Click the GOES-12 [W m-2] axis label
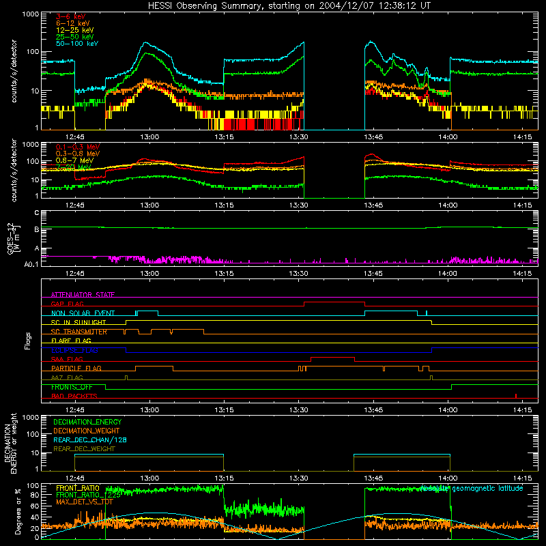Image resolution: width=546 pixels, height=546 pixels. (14, 238)
